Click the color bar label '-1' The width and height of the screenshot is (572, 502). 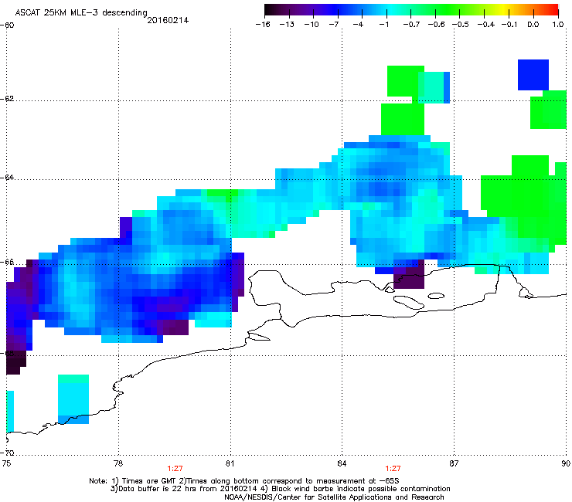(x=383, y=25)
